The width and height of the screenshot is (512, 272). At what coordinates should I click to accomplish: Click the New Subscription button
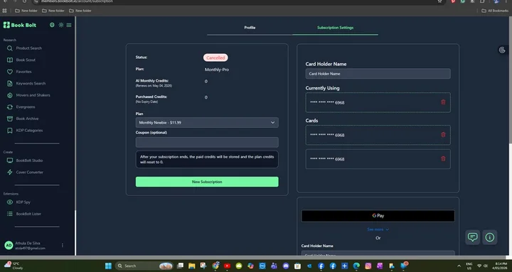click(207, 182)
